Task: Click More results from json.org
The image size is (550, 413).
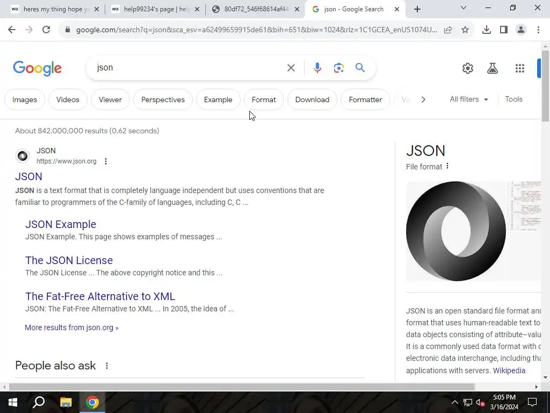Action: point(71,327)
